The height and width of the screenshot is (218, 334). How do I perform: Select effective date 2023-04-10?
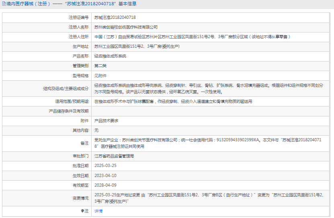coord(105,176)
